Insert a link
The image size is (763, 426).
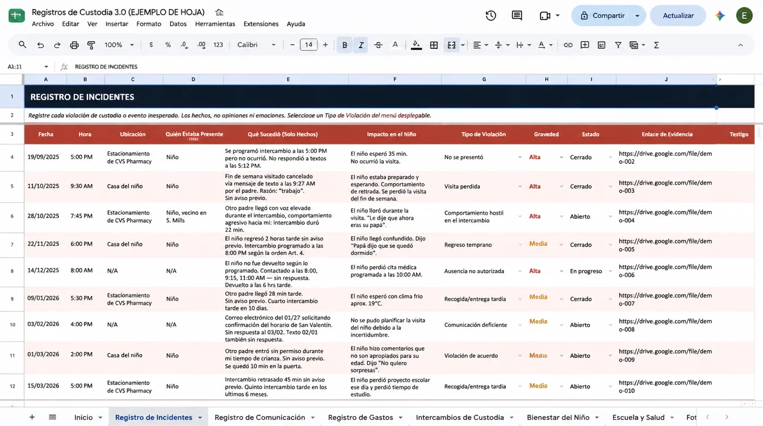coord(568,45)
